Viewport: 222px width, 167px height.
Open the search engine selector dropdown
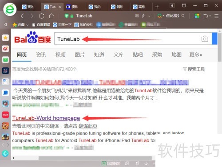(161, 16)
